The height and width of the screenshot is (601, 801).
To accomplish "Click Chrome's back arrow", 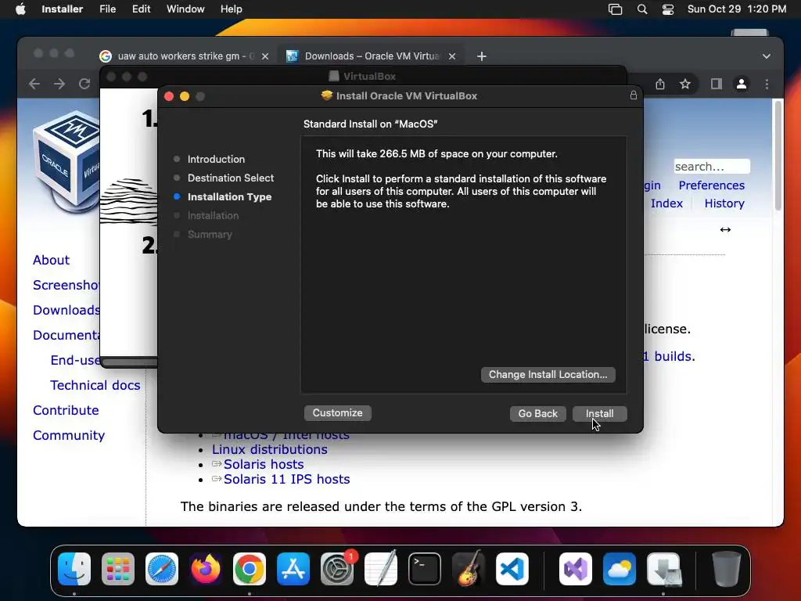I will pyautogui.click(x=34, y=84).
